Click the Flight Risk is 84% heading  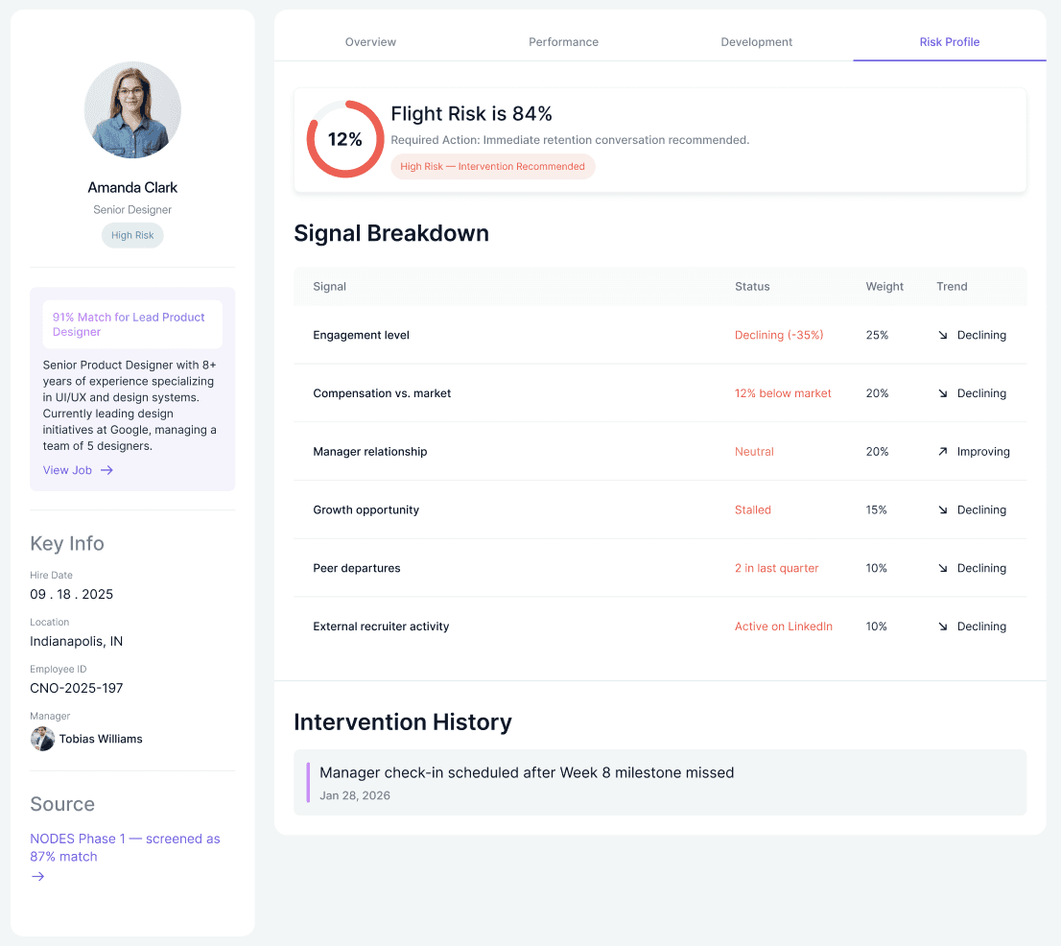tap(472, 113)
